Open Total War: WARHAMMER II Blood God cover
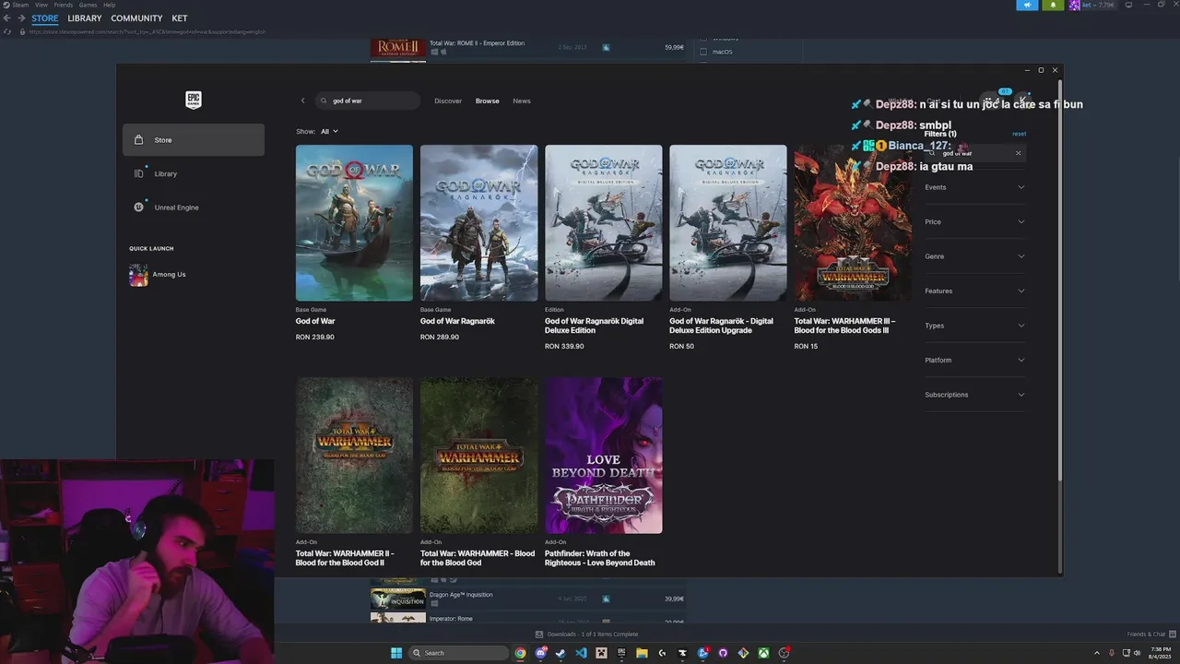The width and height of the screenshot is (1180, 664). coord(354,455)
